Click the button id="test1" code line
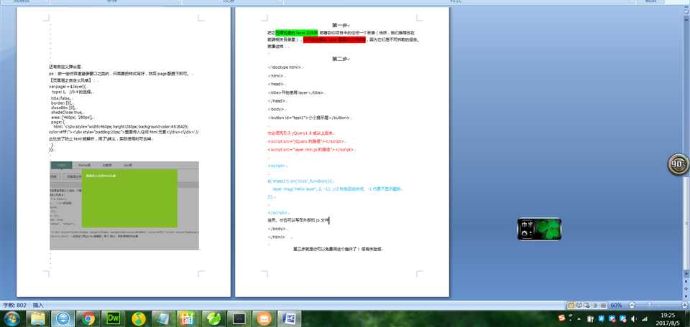This screenshot has height=327, width=690. tap(309, 118)
